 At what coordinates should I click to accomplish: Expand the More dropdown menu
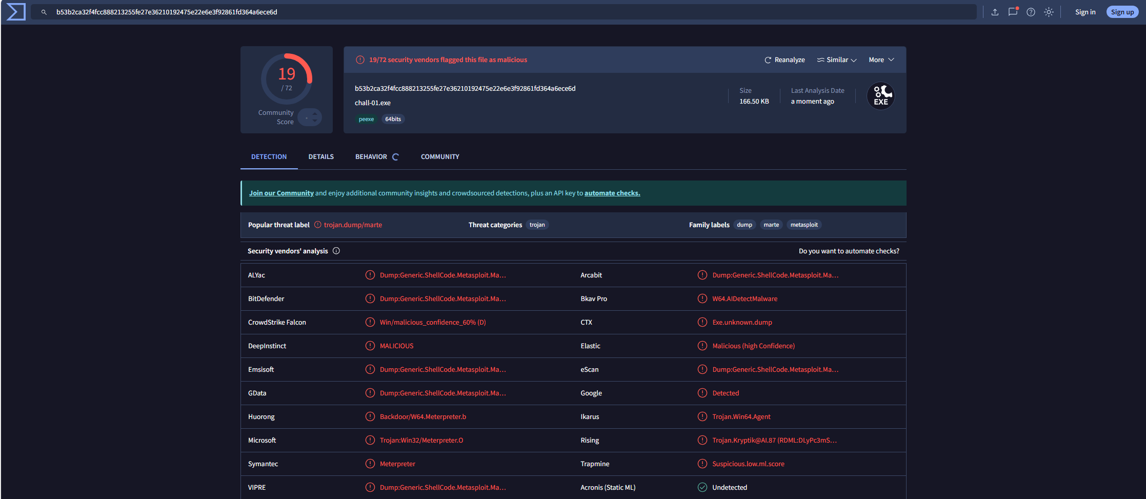881,60
